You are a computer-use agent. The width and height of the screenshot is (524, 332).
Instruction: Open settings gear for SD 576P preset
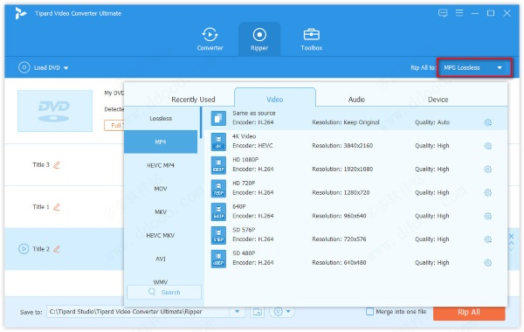click(x=488, y=239)
